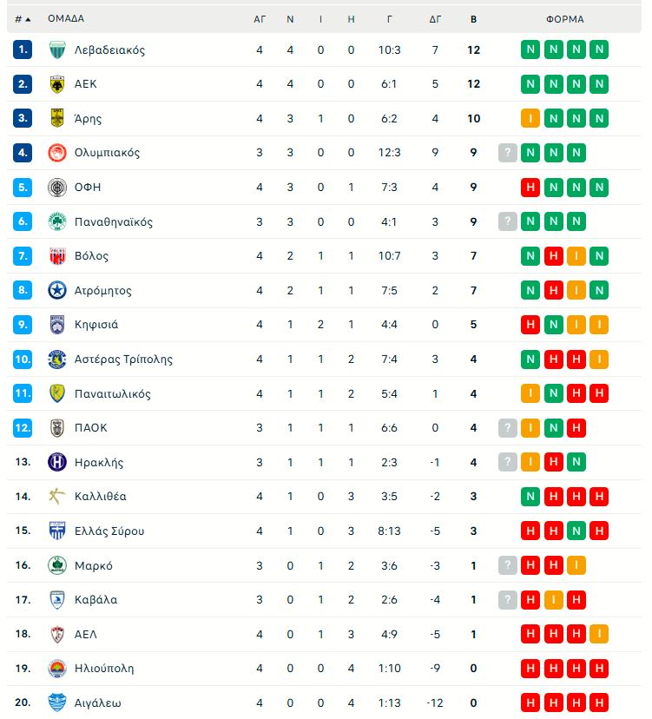This screenshot has width=652, height=719.
Task: Click the pending ? badge for Παναθηναϊκός
Action: point(507,221)
